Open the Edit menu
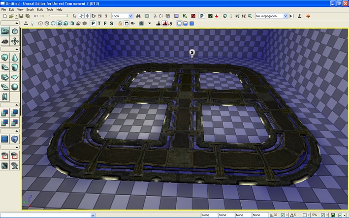 pos(11,9)
